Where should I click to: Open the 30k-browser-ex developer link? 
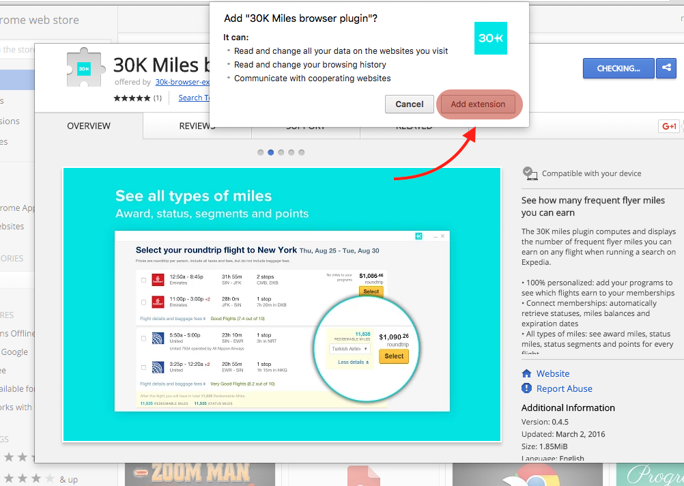(182, 82)
